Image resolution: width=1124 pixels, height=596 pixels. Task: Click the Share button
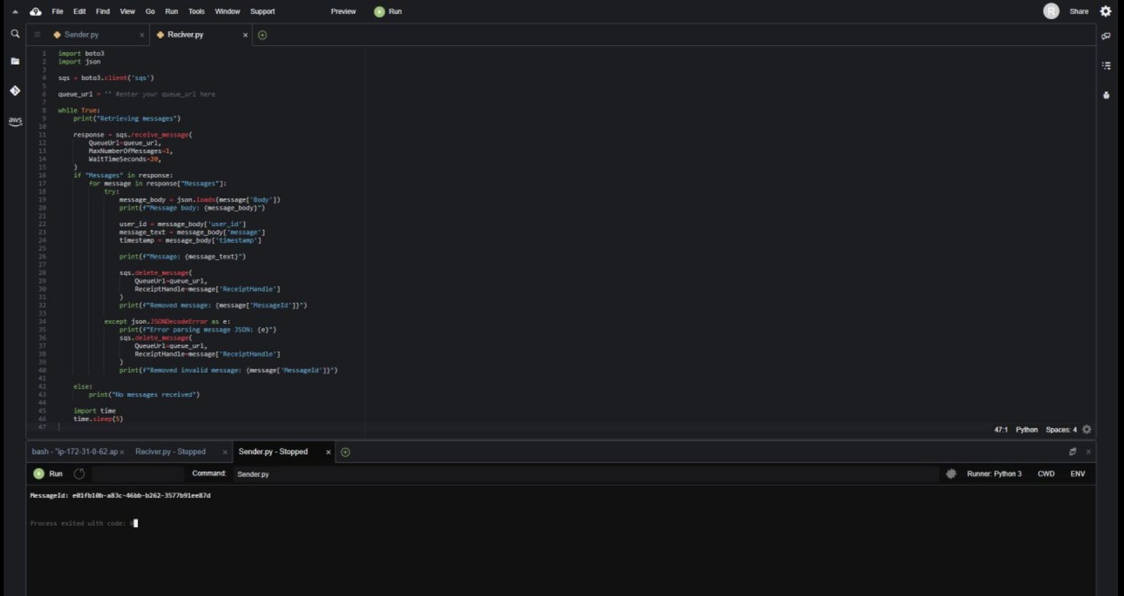[x=1079, y=11]
